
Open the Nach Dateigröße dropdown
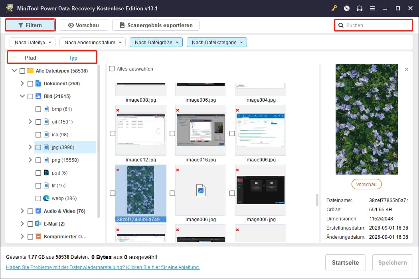156,43
